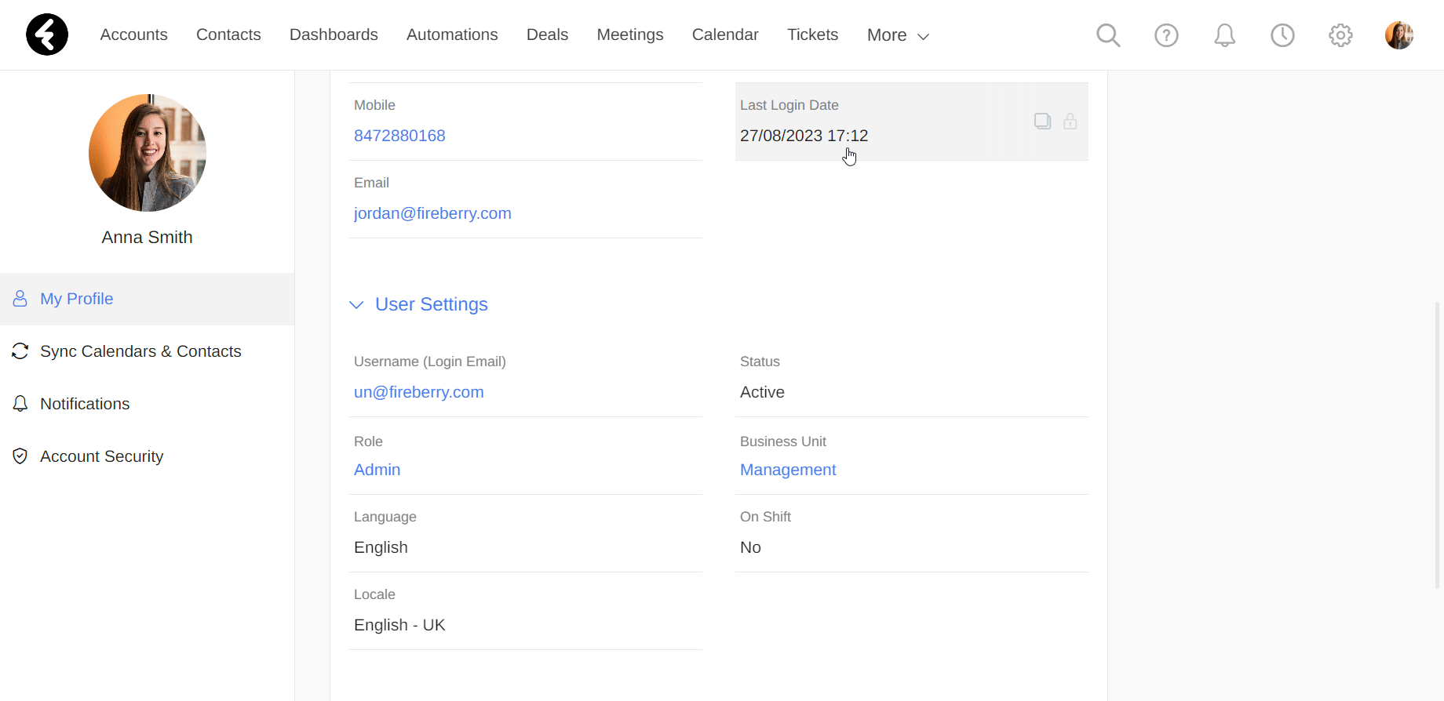Open the help question mark icon
The height and width of the screenshot is (701, 1444).
pyautogui.click(x=1166, y=35)
